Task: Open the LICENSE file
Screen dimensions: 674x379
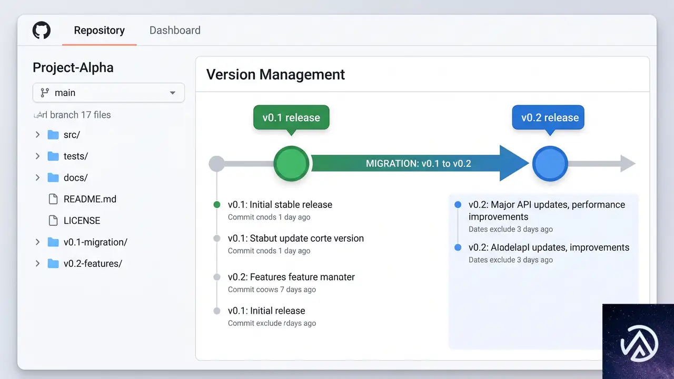Action: coord(82,221)
